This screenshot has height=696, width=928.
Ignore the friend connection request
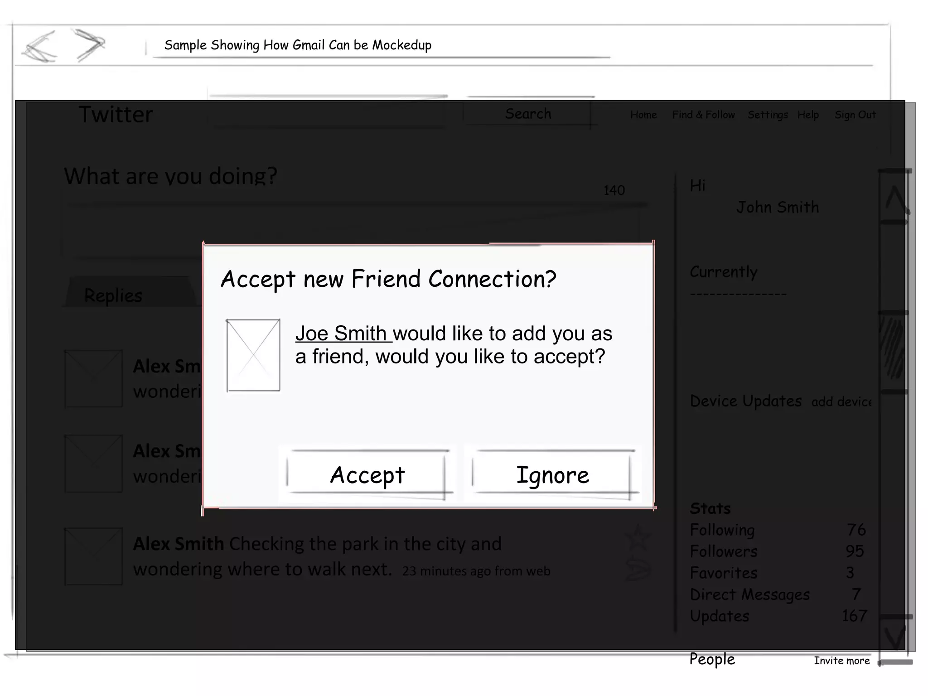click(553, 475)
